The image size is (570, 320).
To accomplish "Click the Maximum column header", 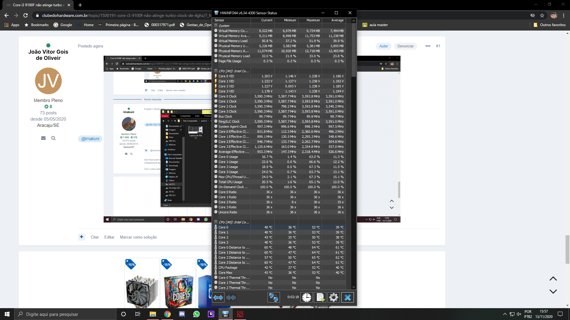I will click(x=310, y=20).
